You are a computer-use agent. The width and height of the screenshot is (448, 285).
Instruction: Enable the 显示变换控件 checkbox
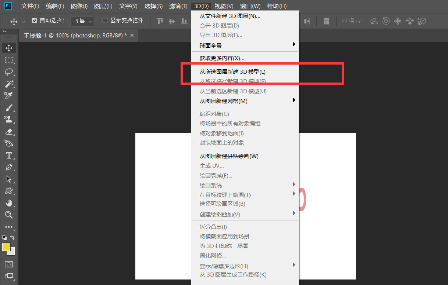104,21
